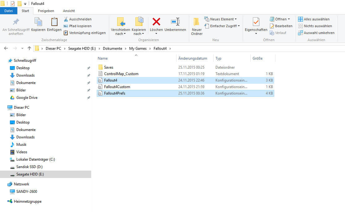Open the Öffnen split-button dropdown
345x212 pixels.
pyautogui.click(x=289, y=19)
